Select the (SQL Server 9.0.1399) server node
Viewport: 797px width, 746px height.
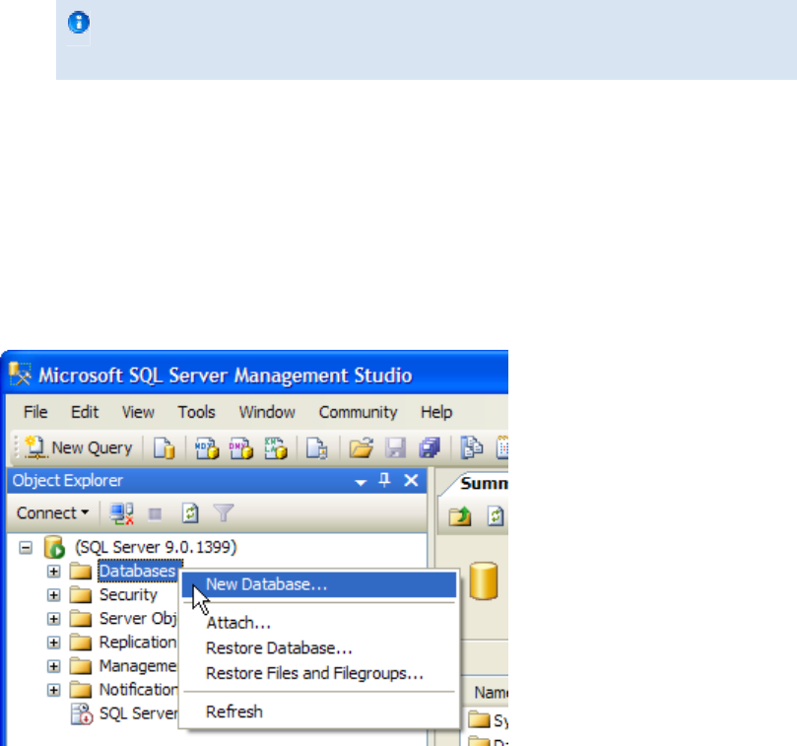[x=156, y=547]
